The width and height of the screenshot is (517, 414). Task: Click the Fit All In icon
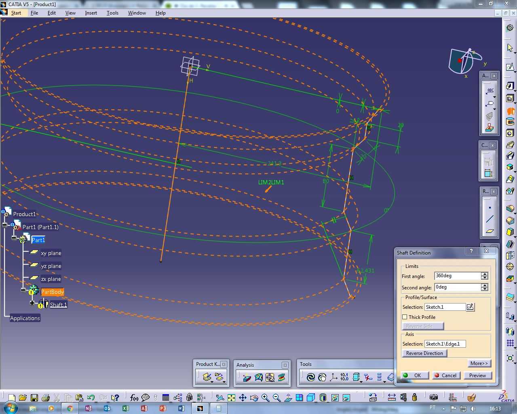point(231,398)
